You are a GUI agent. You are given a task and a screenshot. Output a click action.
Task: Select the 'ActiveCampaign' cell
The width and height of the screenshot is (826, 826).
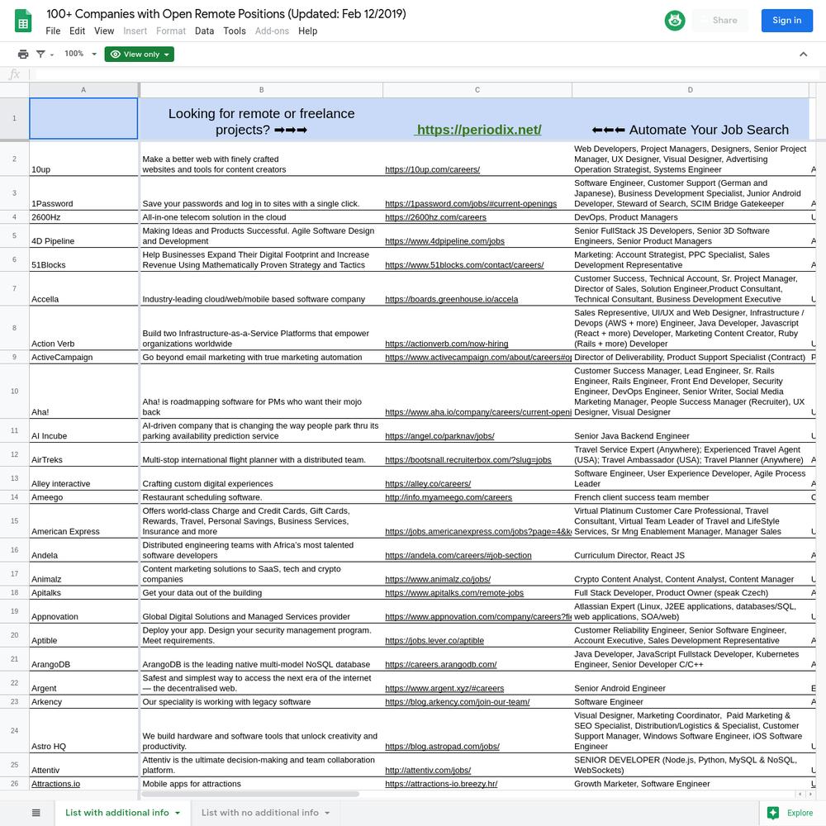[83, 357]
